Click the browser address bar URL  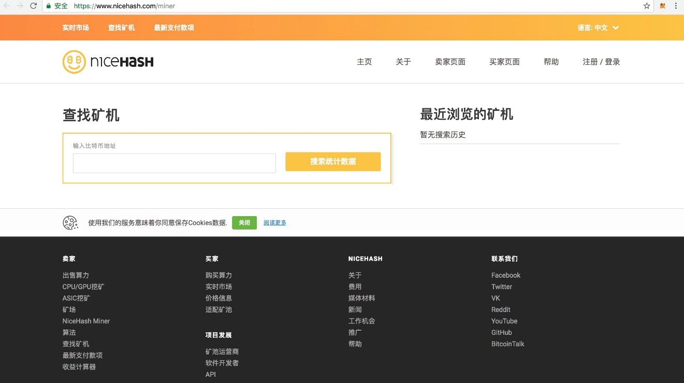coord(124,6)
